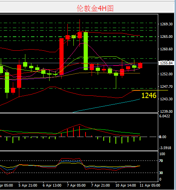Click the 1269.30 price axis label
The height and width of the screenshot is (190, 176).
[166, 24]
